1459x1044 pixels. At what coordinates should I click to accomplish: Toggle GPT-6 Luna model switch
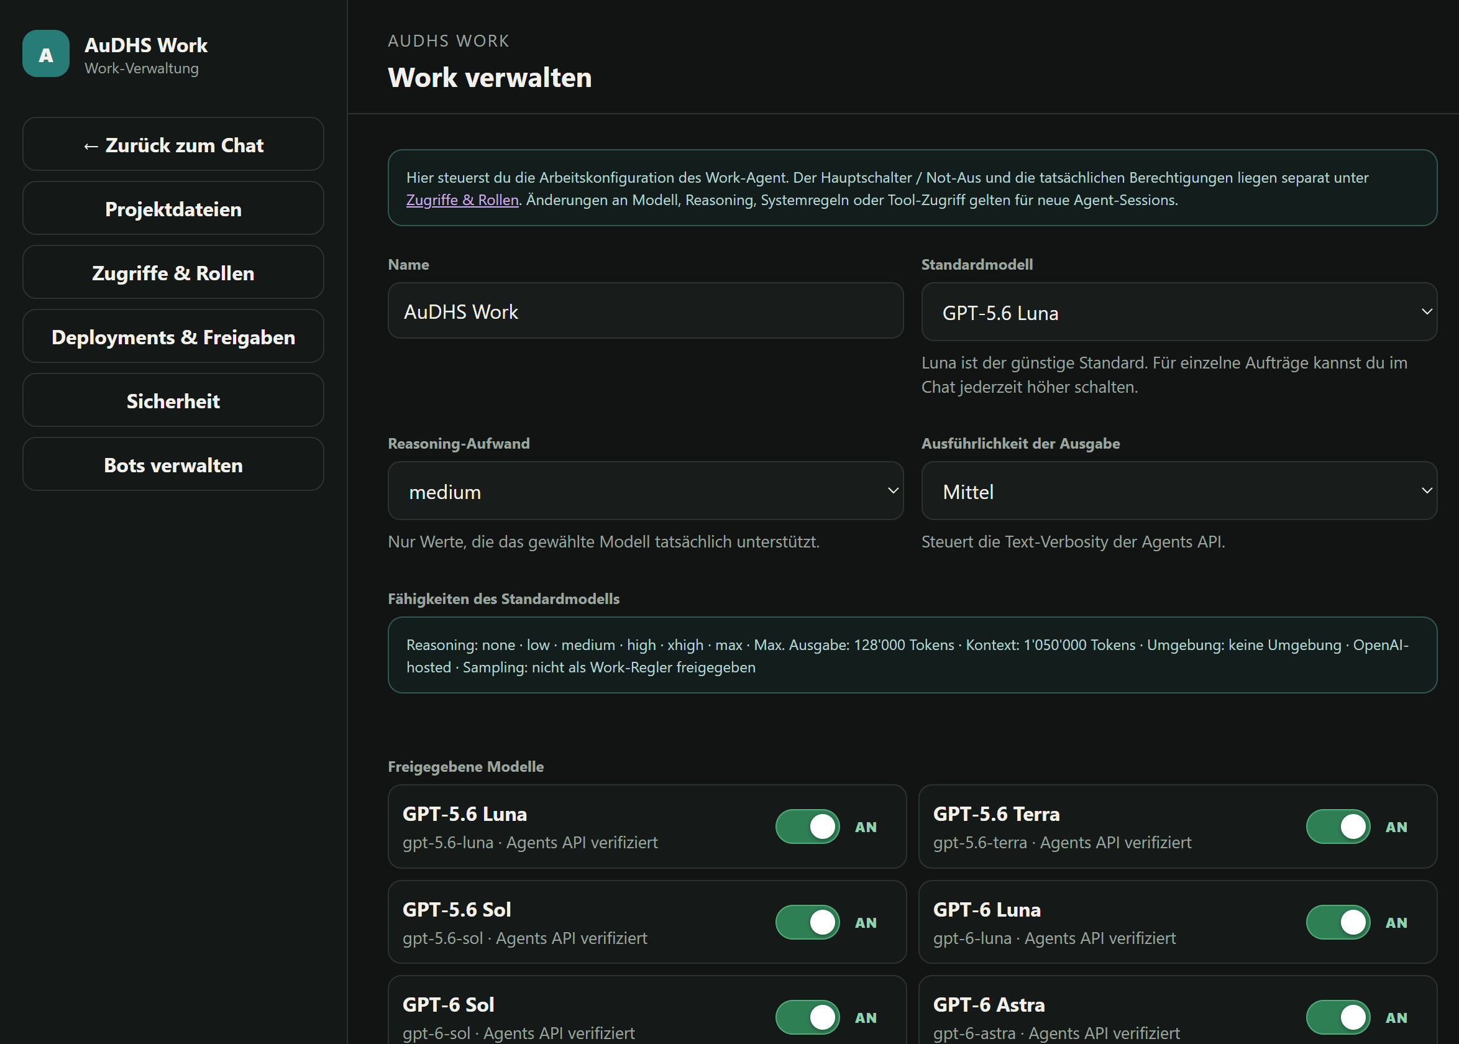1338,922
